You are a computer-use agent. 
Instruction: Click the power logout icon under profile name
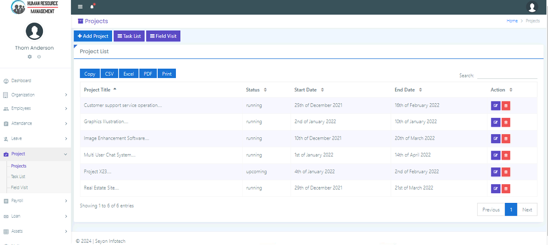(39, 57)
